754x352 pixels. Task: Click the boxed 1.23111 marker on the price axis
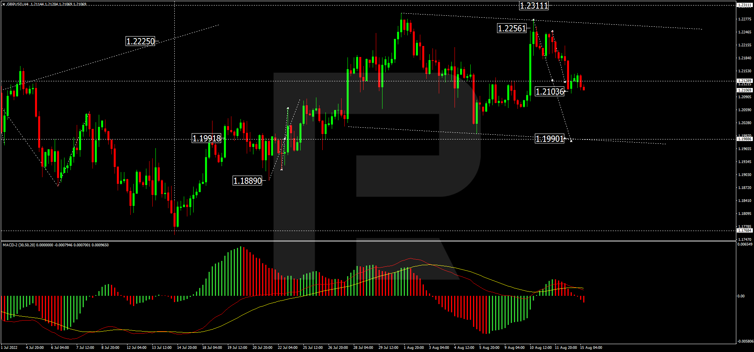(x=745, y=5)
